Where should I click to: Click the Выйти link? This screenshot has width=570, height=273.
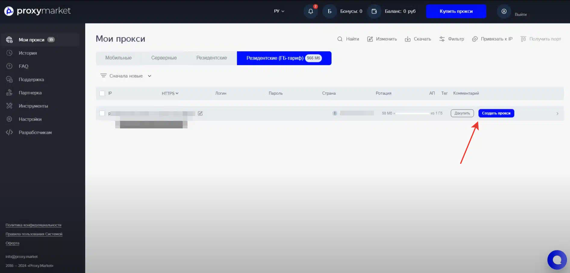tap(521, 14)
